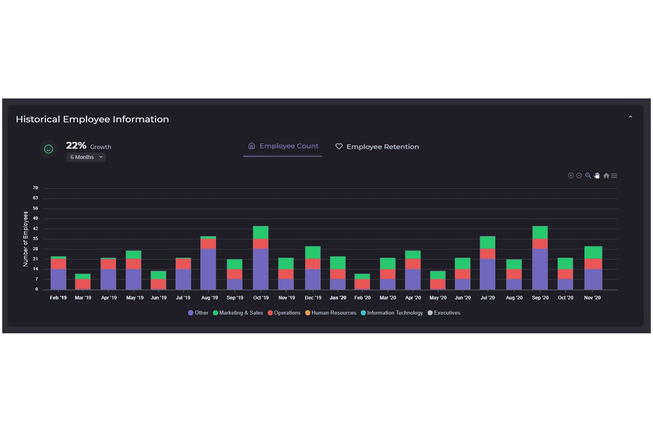Collapse the Historical Employee Information panel
653x435 pixels.
pos(631,117)
